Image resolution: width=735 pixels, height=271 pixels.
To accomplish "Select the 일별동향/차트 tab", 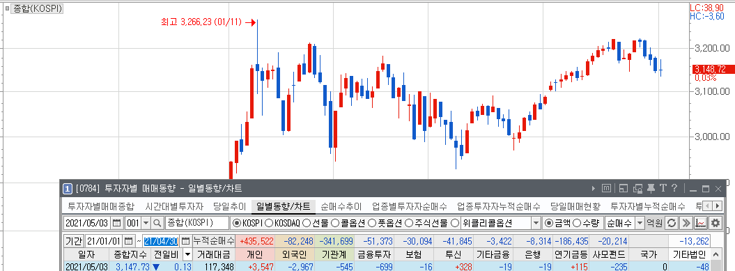I will pyautogui.click(x=283, y=206).
